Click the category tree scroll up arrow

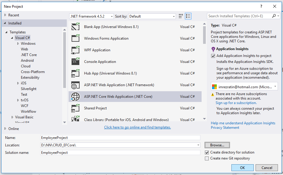coord(65,30)
